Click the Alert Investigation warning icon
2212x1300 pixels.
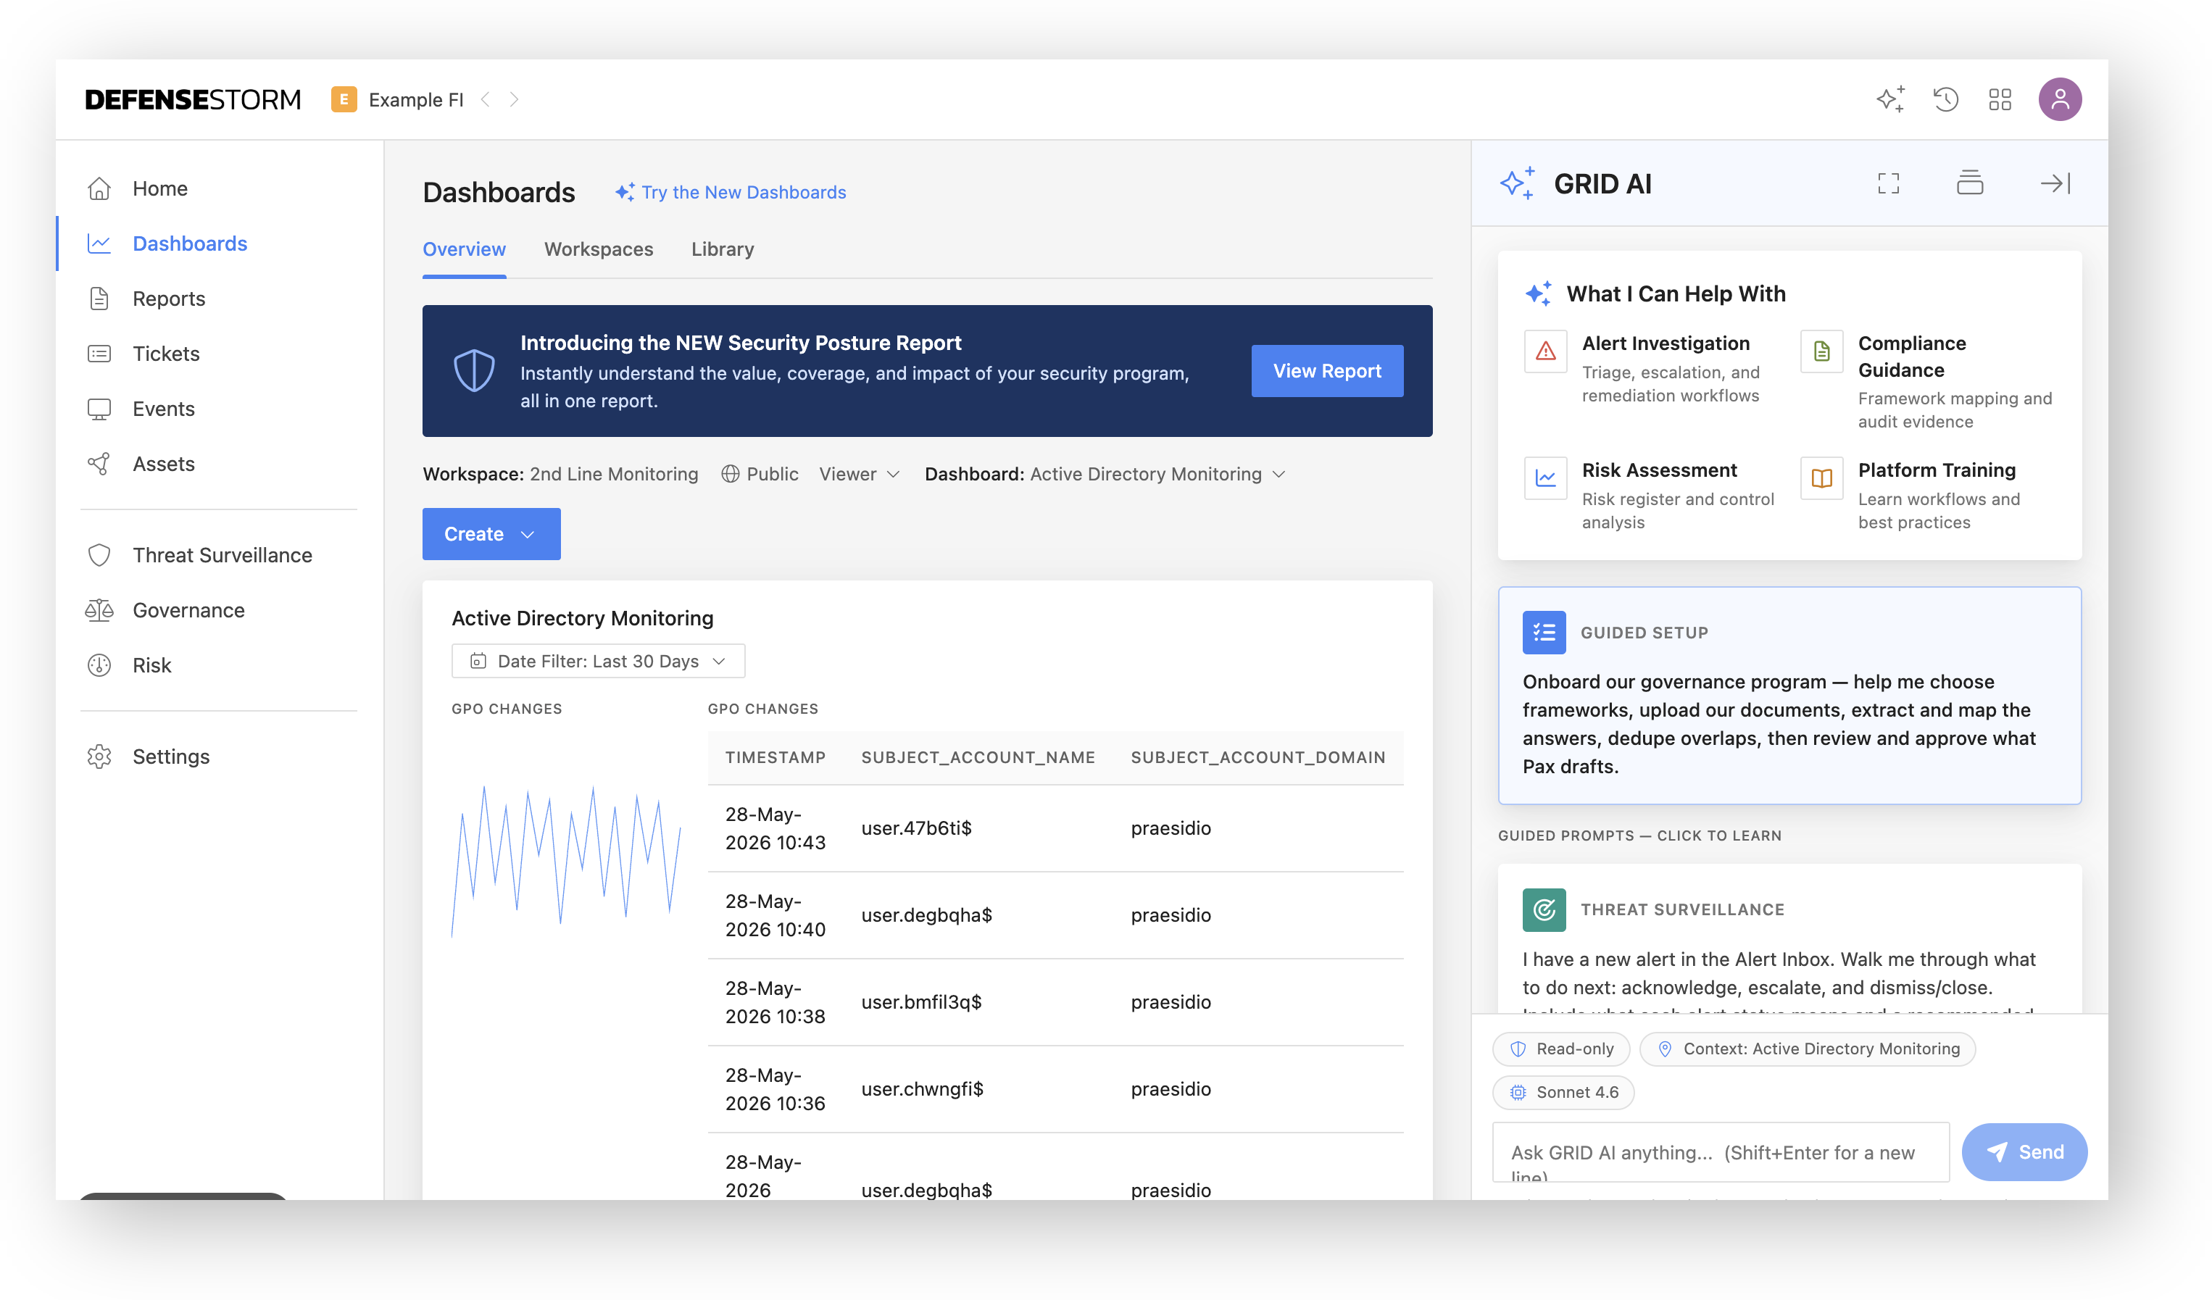[x=1545, y=352]
